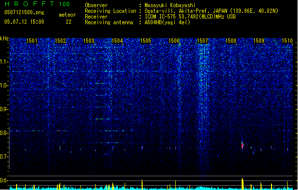Click the antenna value A504HB(yagi 4el)
This screenshot has width=298, height=190.
pyautogui.click(x=167, y=22)
